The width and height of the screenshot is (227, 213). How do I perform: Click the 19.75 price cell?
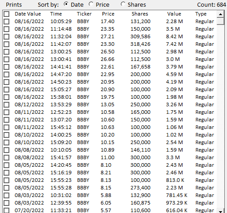pyautogui.click(x=107, y=97)
